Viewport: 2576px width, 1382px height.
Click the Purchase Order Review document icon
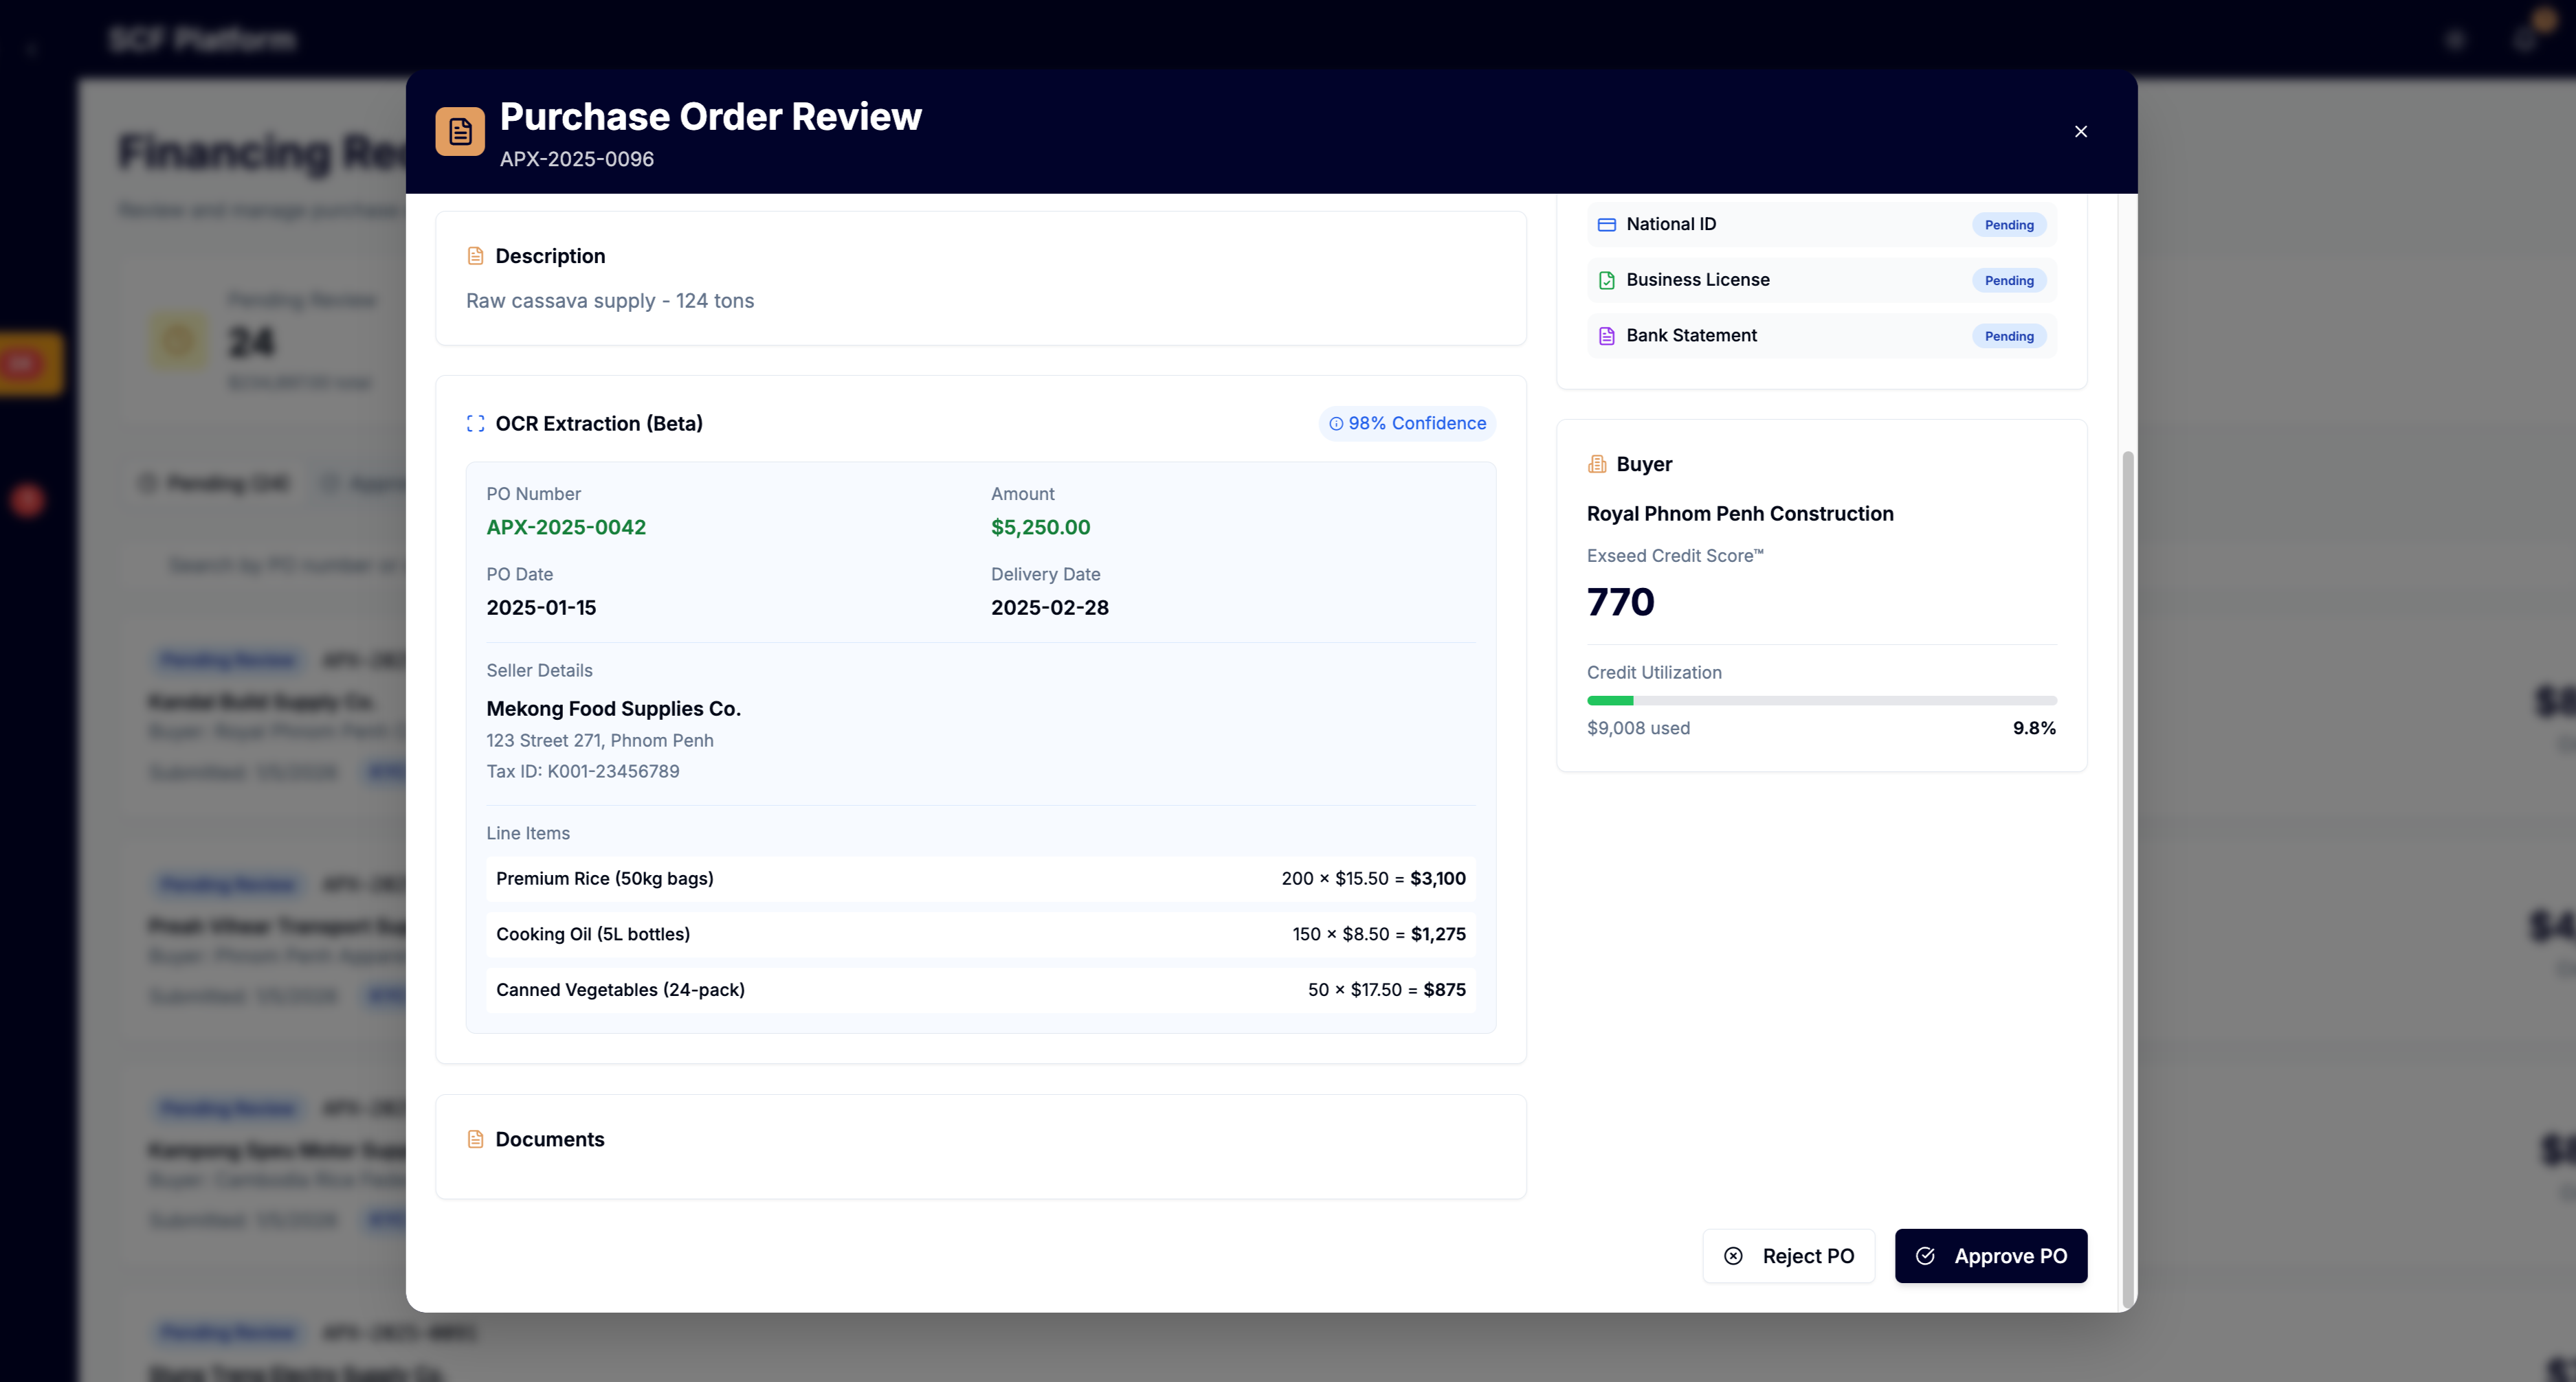click(x=460, y=131)
